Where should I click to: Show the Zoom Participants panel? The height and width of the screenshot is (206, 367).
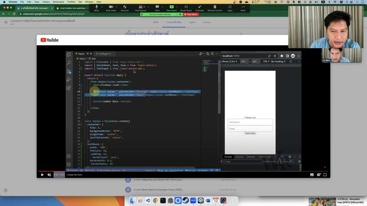point(140,8)
